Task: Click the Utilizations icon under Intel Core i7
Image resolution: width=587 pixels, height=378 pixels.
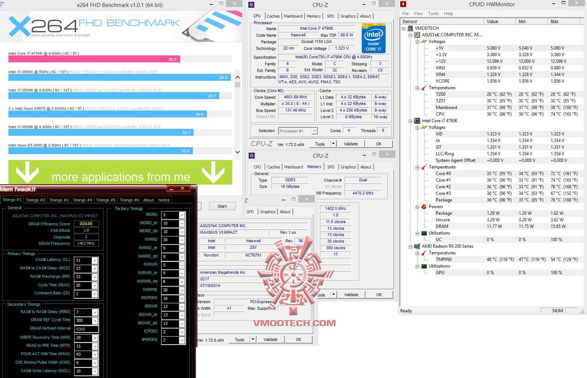Action: click(424, 233)
